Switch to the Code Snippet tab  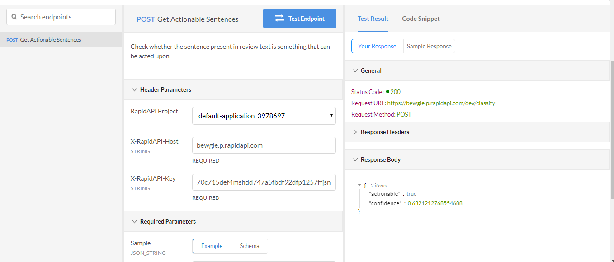(420, 19)
